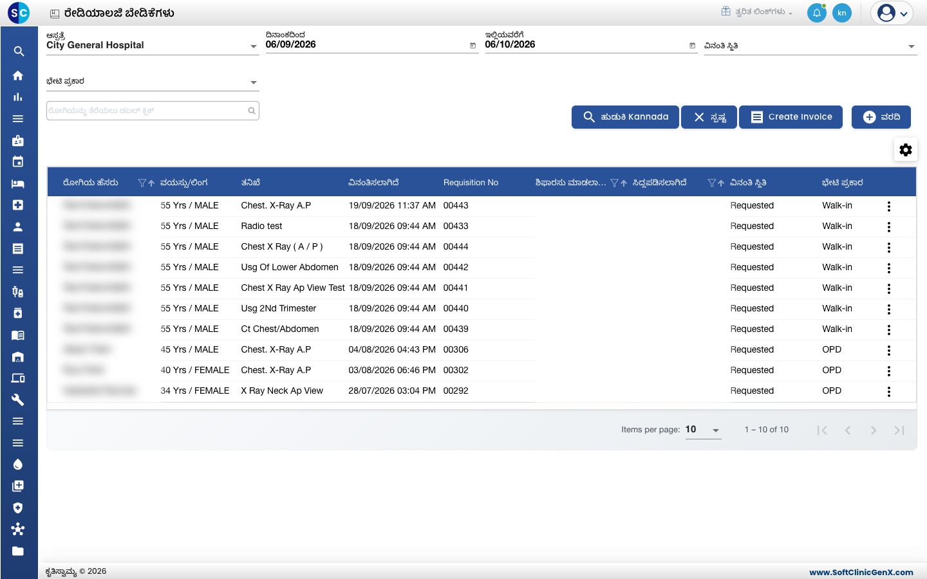
Task: Open the wrench tools sidebar icon
Action: (18, 400)
